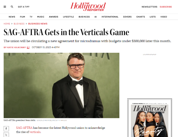This screenshot has width=178, height=137.
Task: Open the Got a Tip link
Action: [x=24, y=7]
